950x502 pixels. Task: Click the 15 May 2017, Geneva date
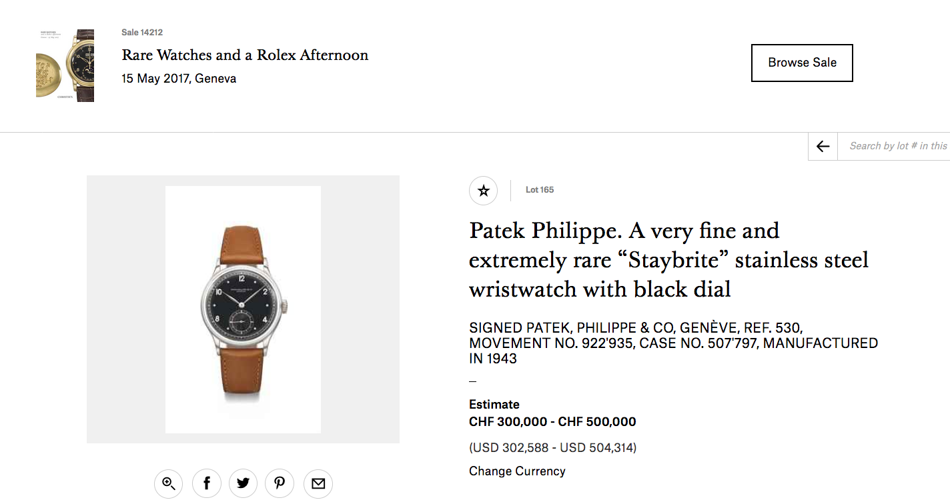pyautogui.click(x=179, y=79)
